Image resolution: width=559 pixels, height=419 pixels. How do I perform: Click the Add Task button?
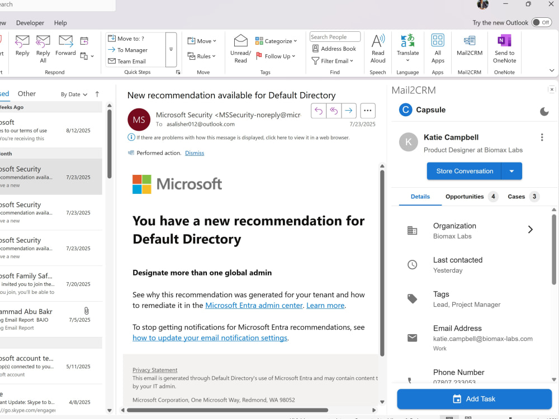click(x=474, y=399)
